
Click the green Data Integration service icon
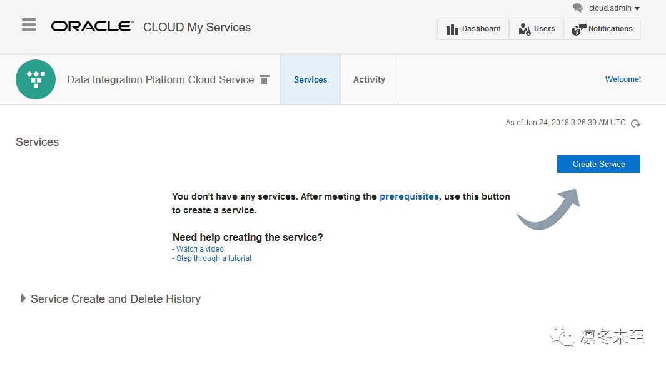[36, 79]
